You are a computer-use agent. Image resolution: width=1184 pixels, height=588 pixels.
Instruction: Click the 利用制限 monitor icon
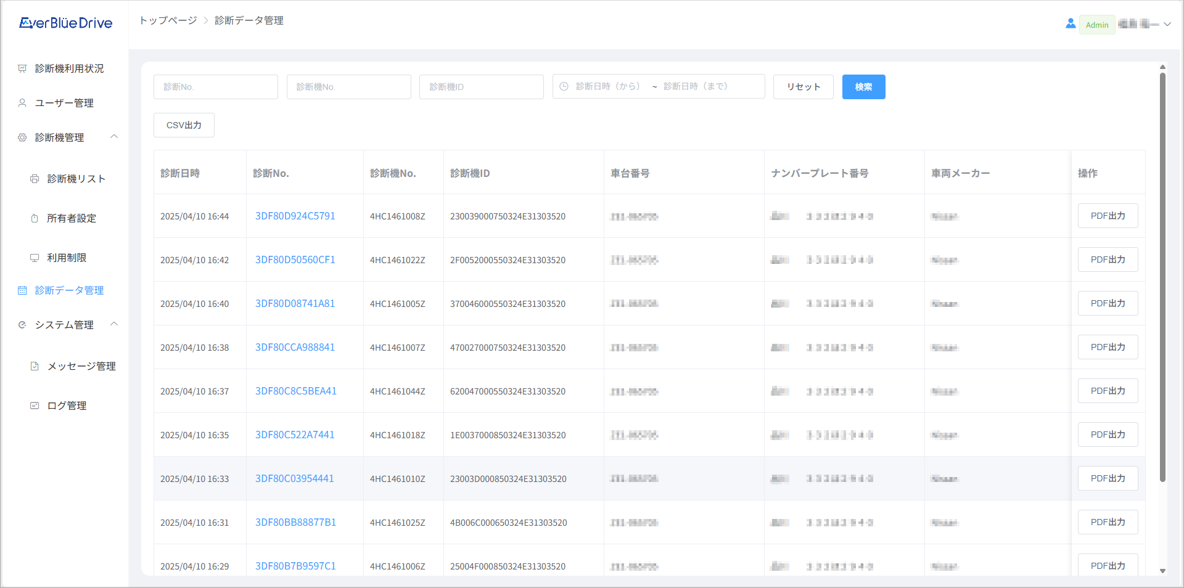35,258
